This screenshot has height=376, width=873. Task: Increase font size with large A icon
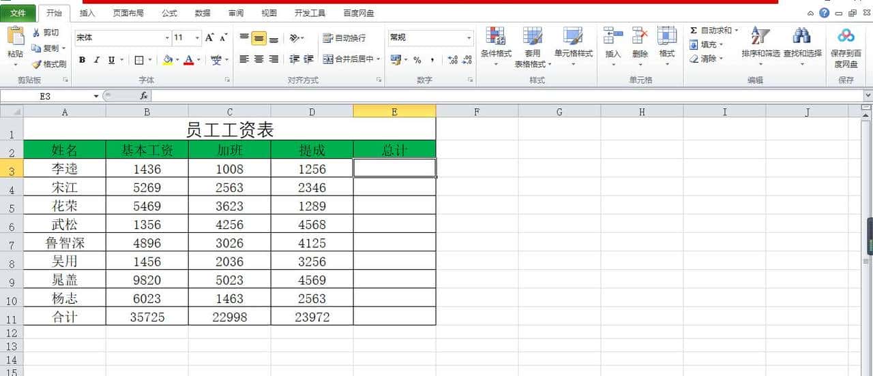click(209, 37)
